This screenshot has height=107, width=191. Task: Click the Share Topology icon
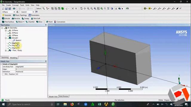pyautogui.click(x=14, y=15)
